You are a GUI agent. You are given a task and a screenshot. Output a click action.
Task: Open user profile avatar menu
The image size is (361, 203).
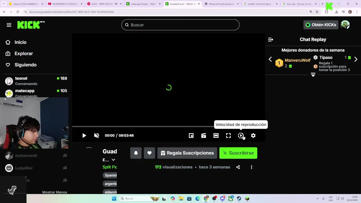345,25
